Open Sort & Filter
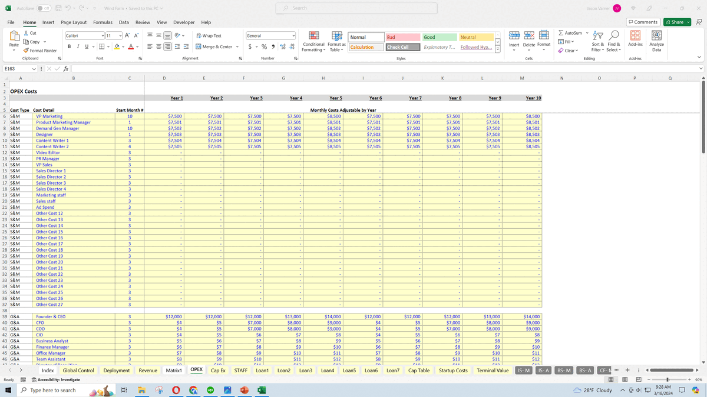The image size is (707, 397). (597, 41)
